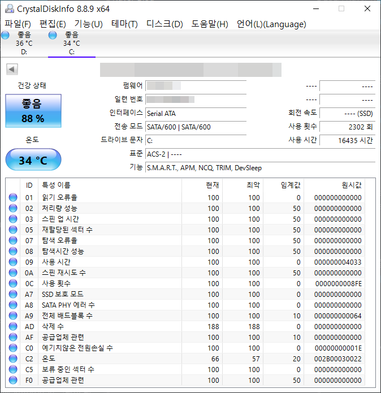This screenshot has height=393, width=381.
Task: Click status orb for 09 사용 시간
Action: (x=13, y=262)
